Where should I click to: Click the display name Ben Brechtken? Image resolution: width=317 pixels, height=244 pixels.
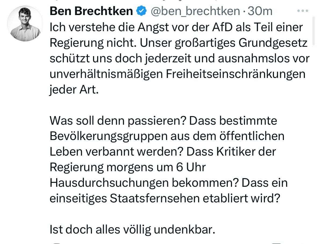click(x=91, y=11)
